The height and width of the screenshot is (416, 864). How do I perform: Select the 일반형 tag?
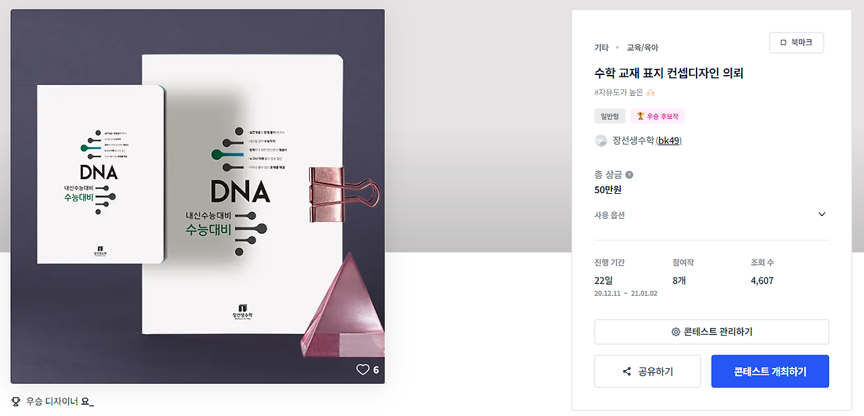pos(610,116)
